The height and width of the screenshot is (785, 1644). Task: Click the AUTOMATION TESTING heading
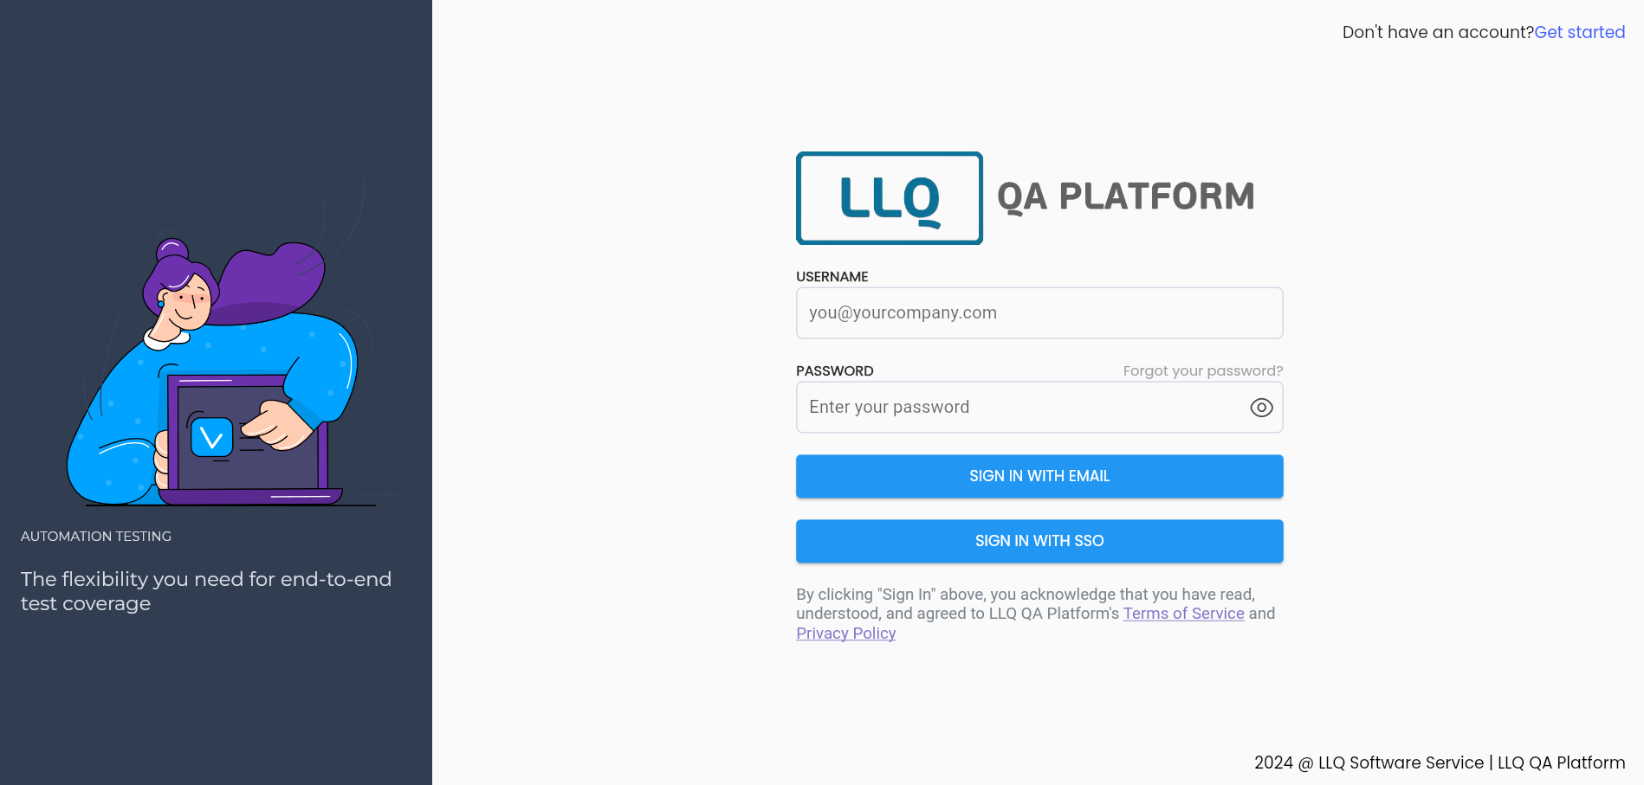[x=96, y=537]
